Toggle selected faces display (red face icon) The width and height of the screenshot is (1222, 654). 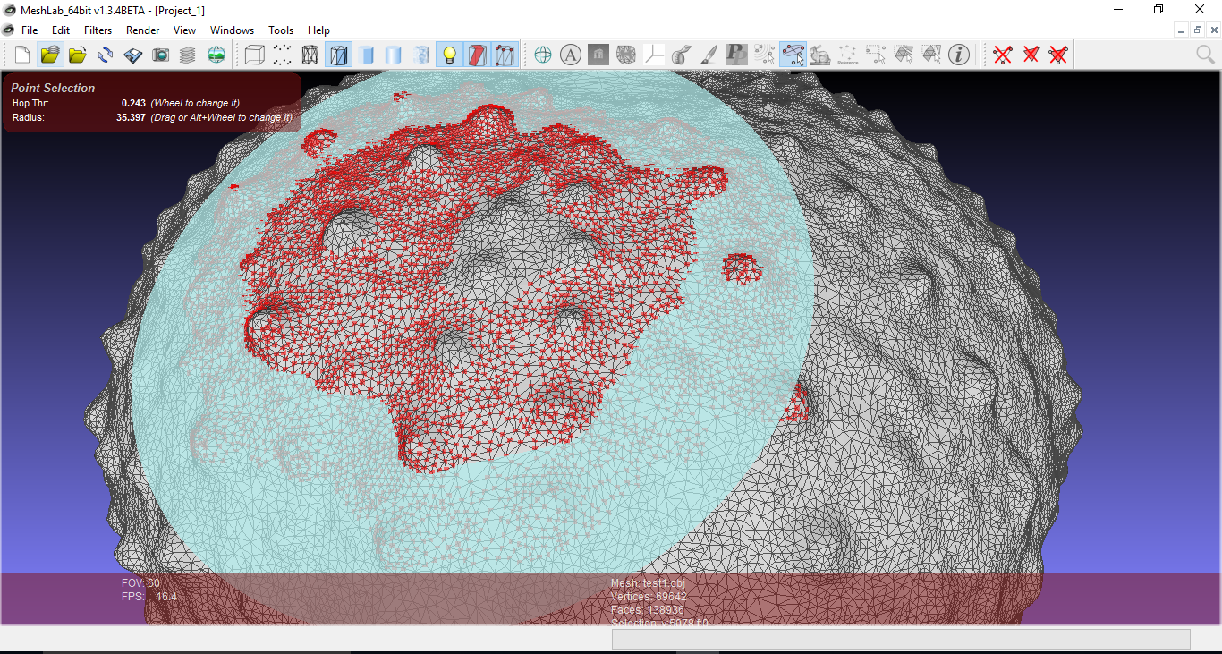tap(477, 55)
